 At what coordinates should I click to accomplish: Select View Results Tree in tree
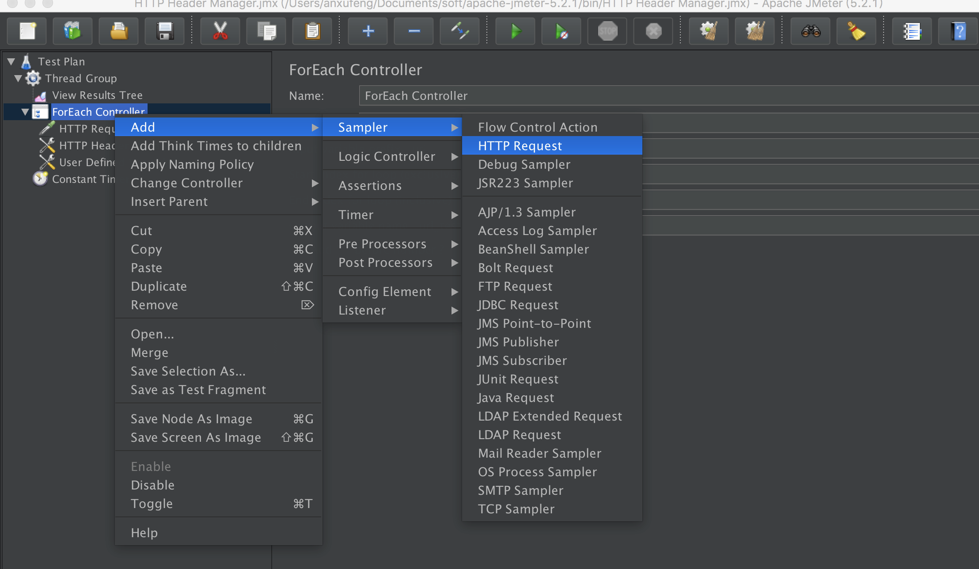tap(97, 95)
